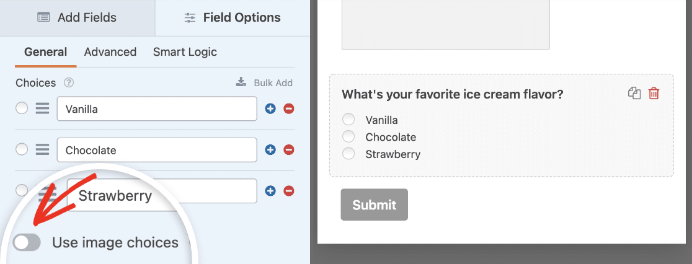
Task: Delete the Chocolate choice with red minus icon
Action: pyautogui.click(x=288, y=150)
